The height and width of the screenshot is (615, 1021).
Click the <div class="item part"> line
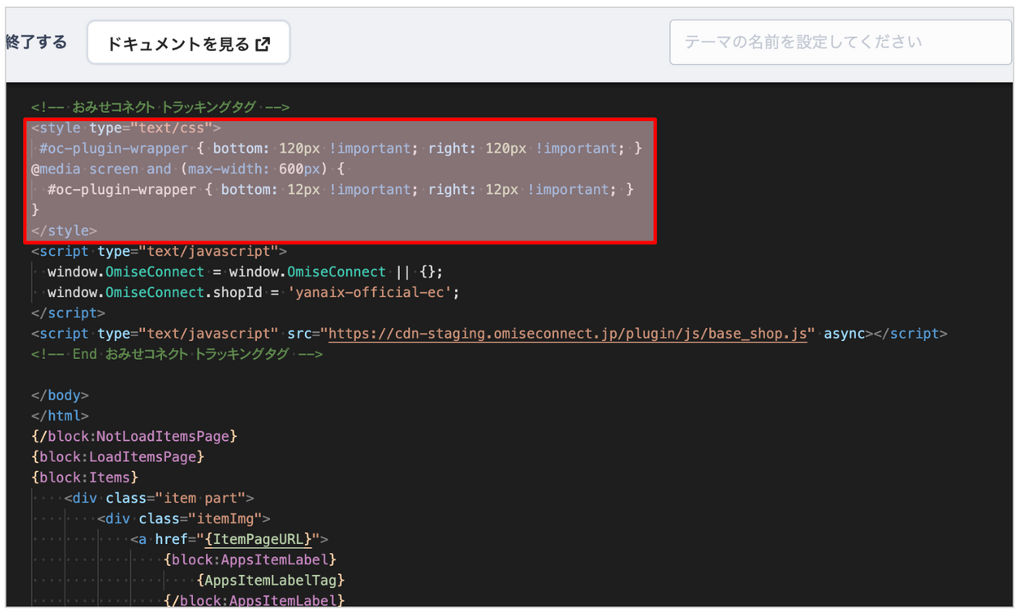[160, 498]
